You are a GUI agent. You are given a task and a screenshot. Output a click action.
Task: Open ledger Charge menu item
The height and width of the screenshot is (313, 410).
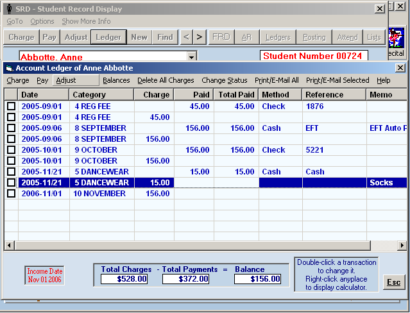click(18, 81)
